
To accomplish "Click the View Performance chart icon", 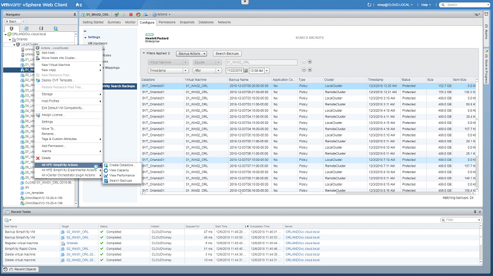I will pyautogui.click(x=106, y=176).
